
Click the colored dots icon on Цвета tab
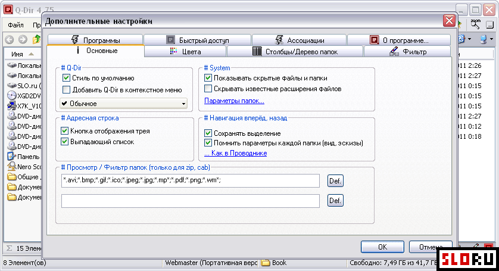point(173,51)
